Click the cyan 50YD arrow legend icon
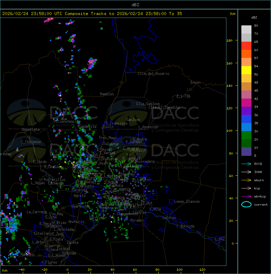Image resolution: width=271 pixels, height=274 pixels. tap(246, 164)
